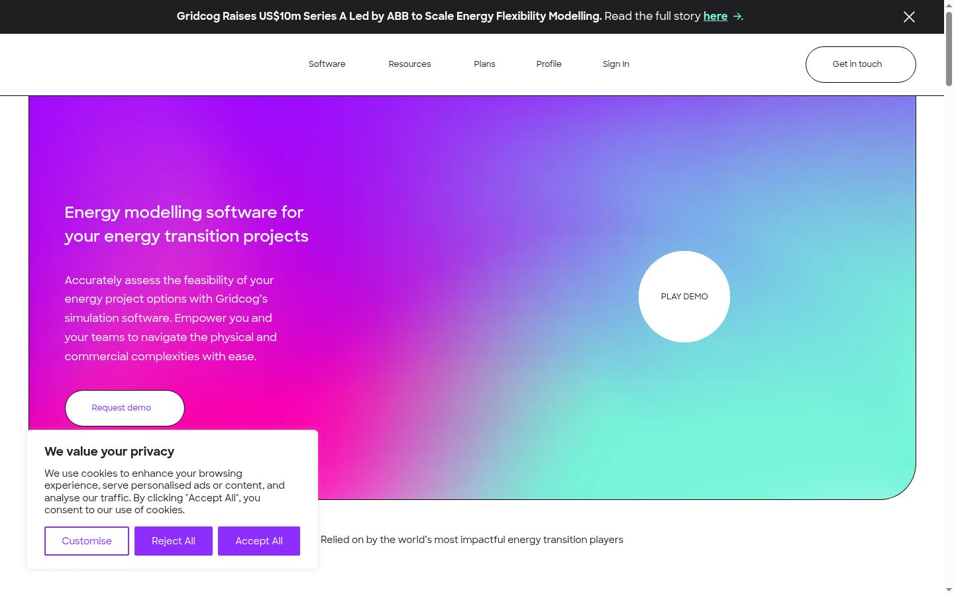Close the announcement banner with the X icon
The width and height of the screenshot is (954, 596).
[x=909, y=17]
